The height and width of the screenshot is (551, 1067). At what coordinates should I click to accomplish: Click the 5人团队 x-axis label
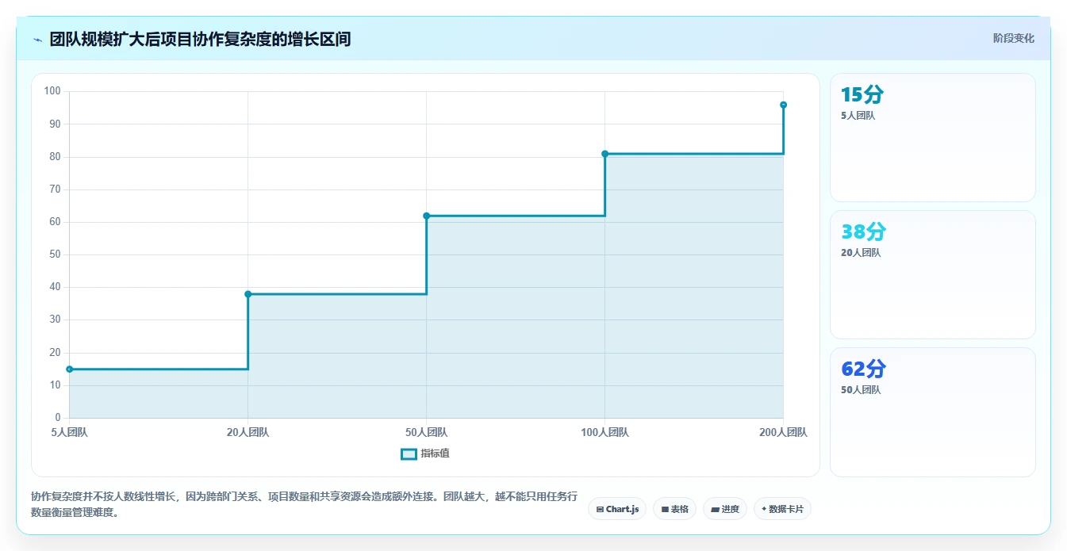tap(70, 433)
